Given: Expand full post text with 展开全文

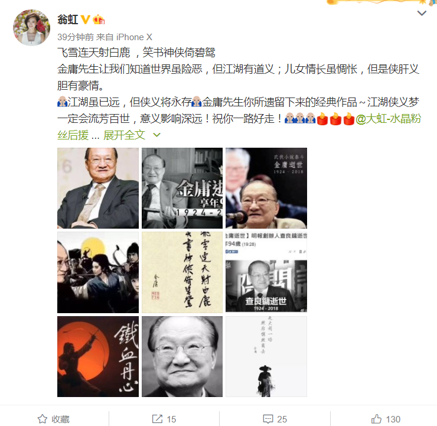Looking at the screenshot, I should pyautogui.click(x=124, y=135).
